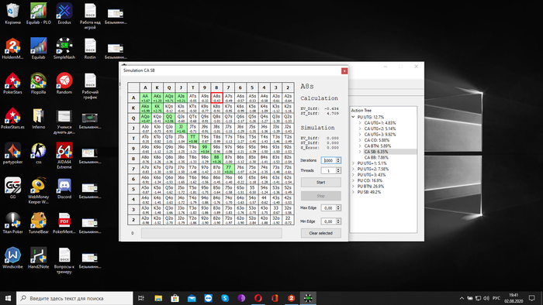
Task: Click inside the Iterations value field
Action: pyautogui.click(x=329, y=160)
